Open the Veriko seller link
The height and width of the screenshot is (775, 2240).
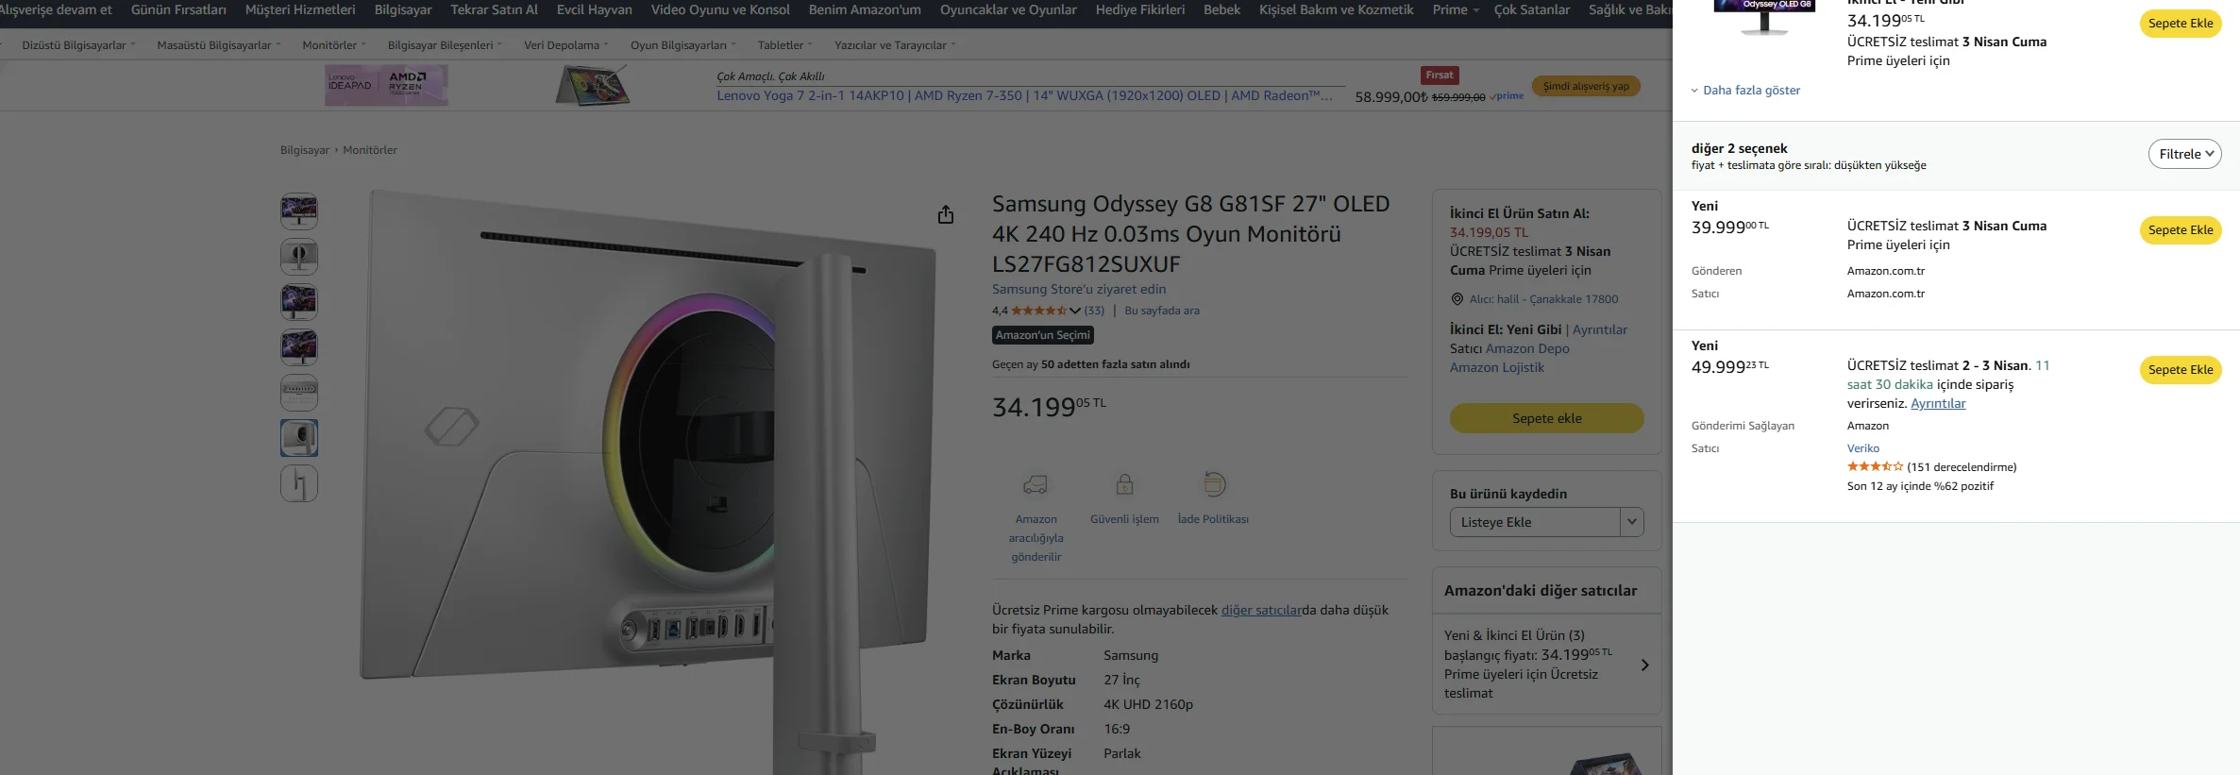coord(1863,448)
